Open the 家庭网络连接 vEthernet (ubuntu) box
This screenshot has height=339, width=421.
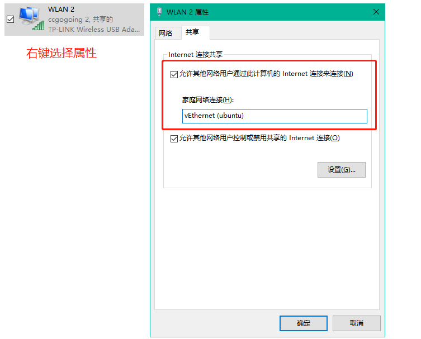[275, 116]
